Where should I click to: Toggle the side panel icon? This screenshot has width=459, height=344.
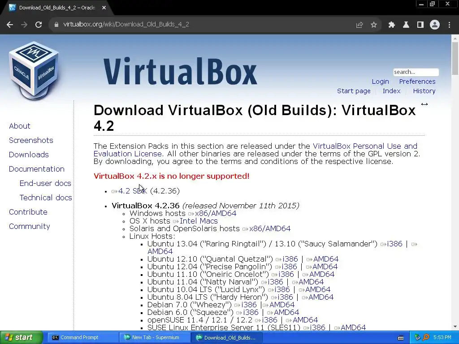420,25
